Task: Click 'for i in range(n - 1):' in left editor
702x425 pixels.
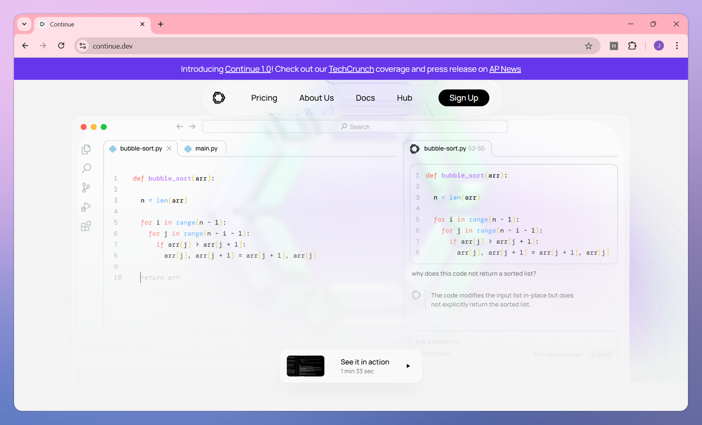Action: point(183,222)
